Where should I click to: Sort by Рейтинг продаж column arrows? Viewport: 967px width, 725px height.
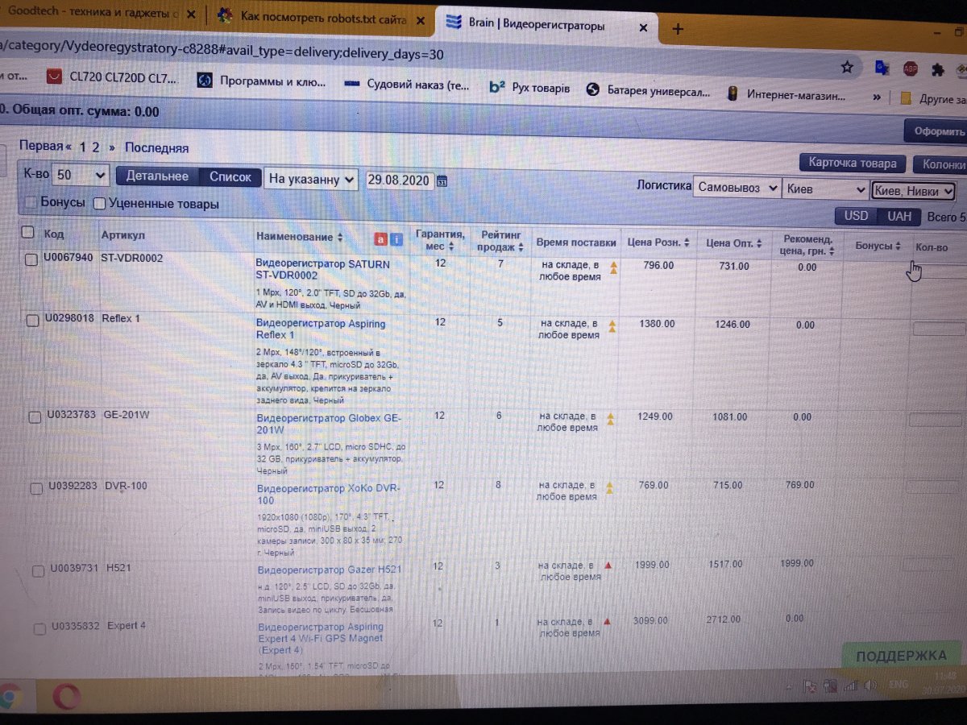point(521,248)
